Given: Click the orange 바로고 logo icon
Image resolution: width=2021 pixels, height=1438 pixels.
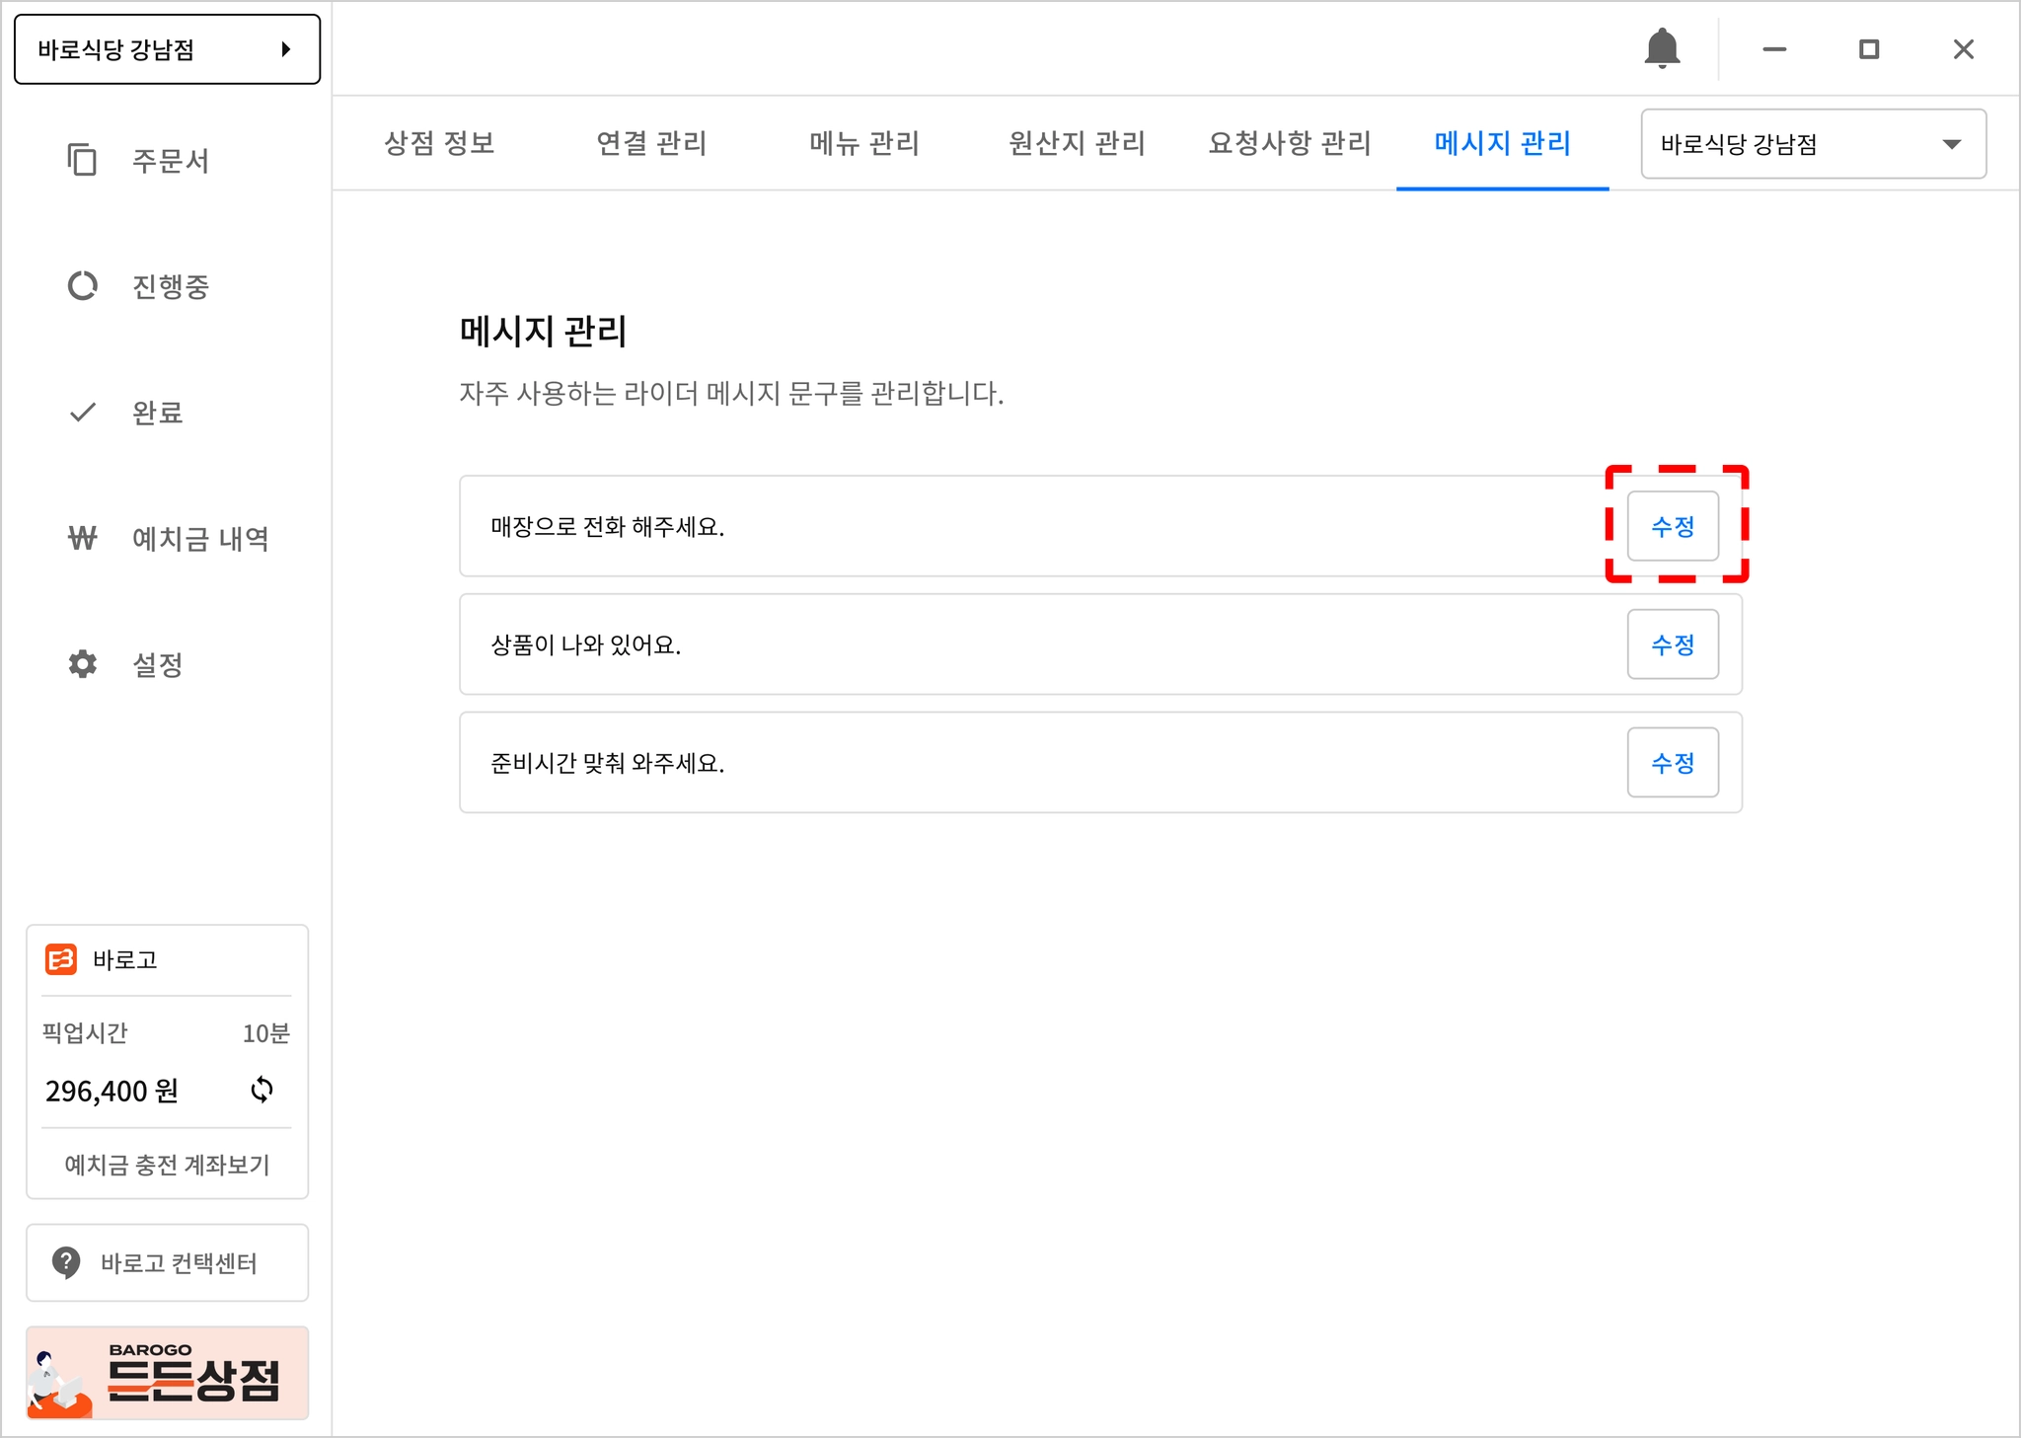Looking at the screenshot, I should tap(61, 959).
